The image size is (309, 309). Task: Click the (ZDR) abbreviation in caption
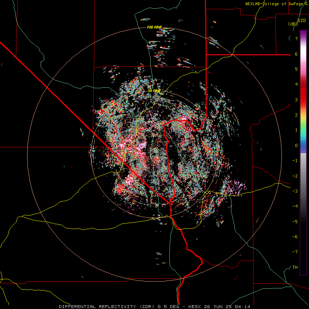(x=147, y=307)
